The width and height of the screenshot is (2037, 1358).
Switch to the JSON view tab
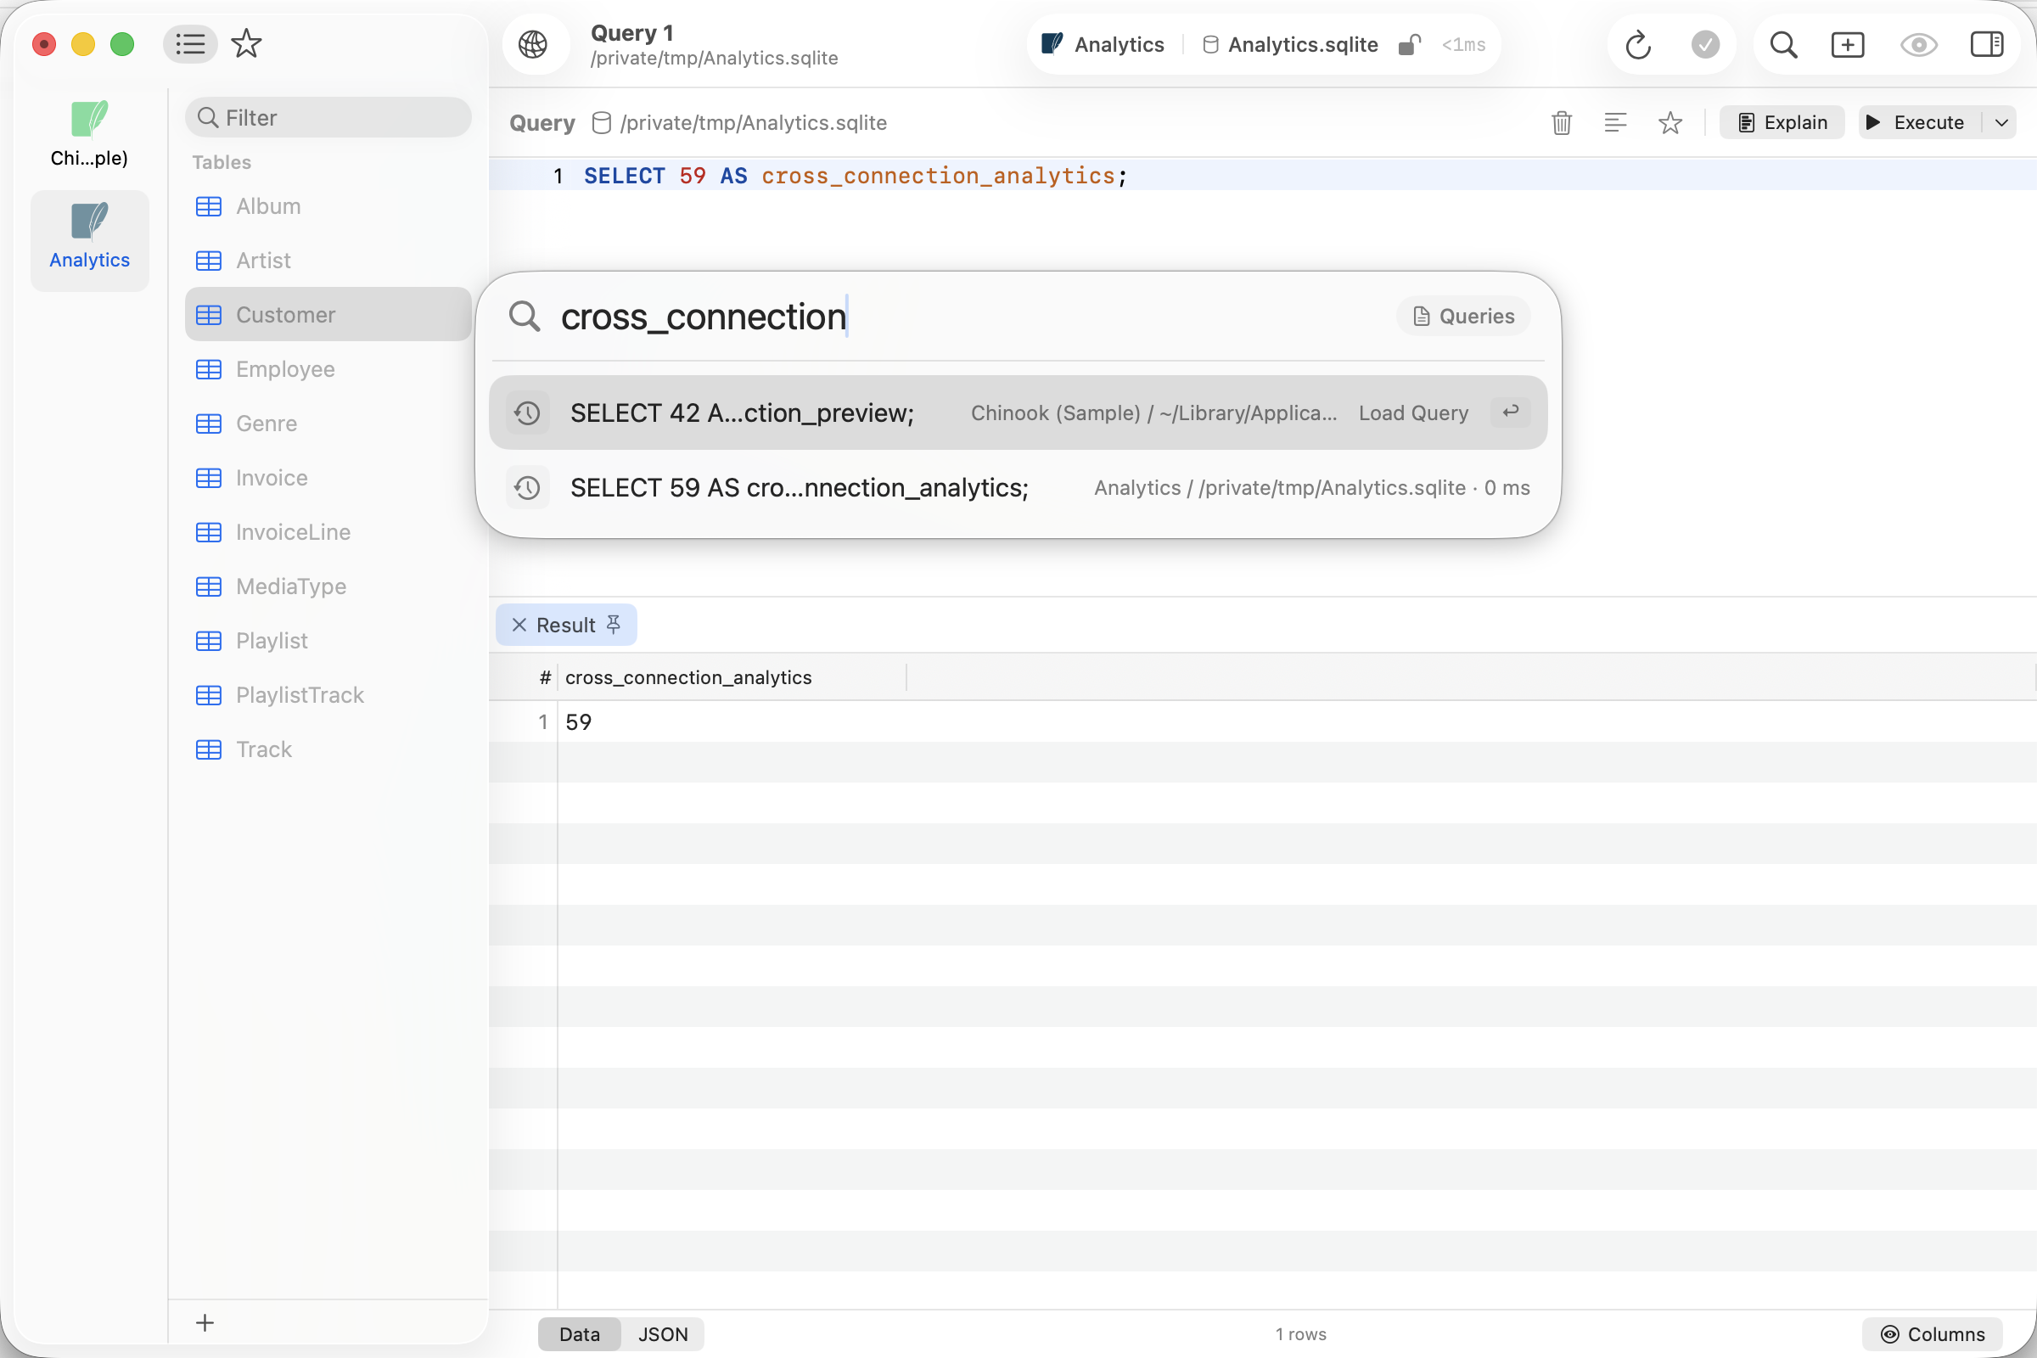point(663,1333)
